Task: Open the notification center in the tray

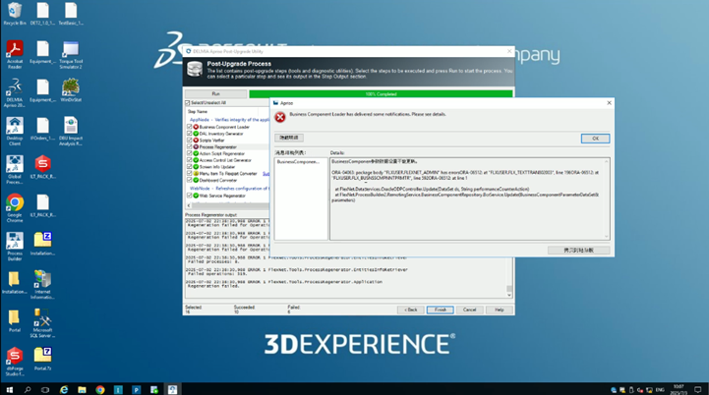Action: coord(698,389)
